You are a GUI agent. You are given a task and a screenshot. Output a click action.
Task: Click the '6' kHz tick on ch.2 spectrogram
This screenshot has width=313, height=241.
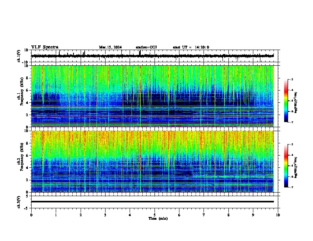28,156
